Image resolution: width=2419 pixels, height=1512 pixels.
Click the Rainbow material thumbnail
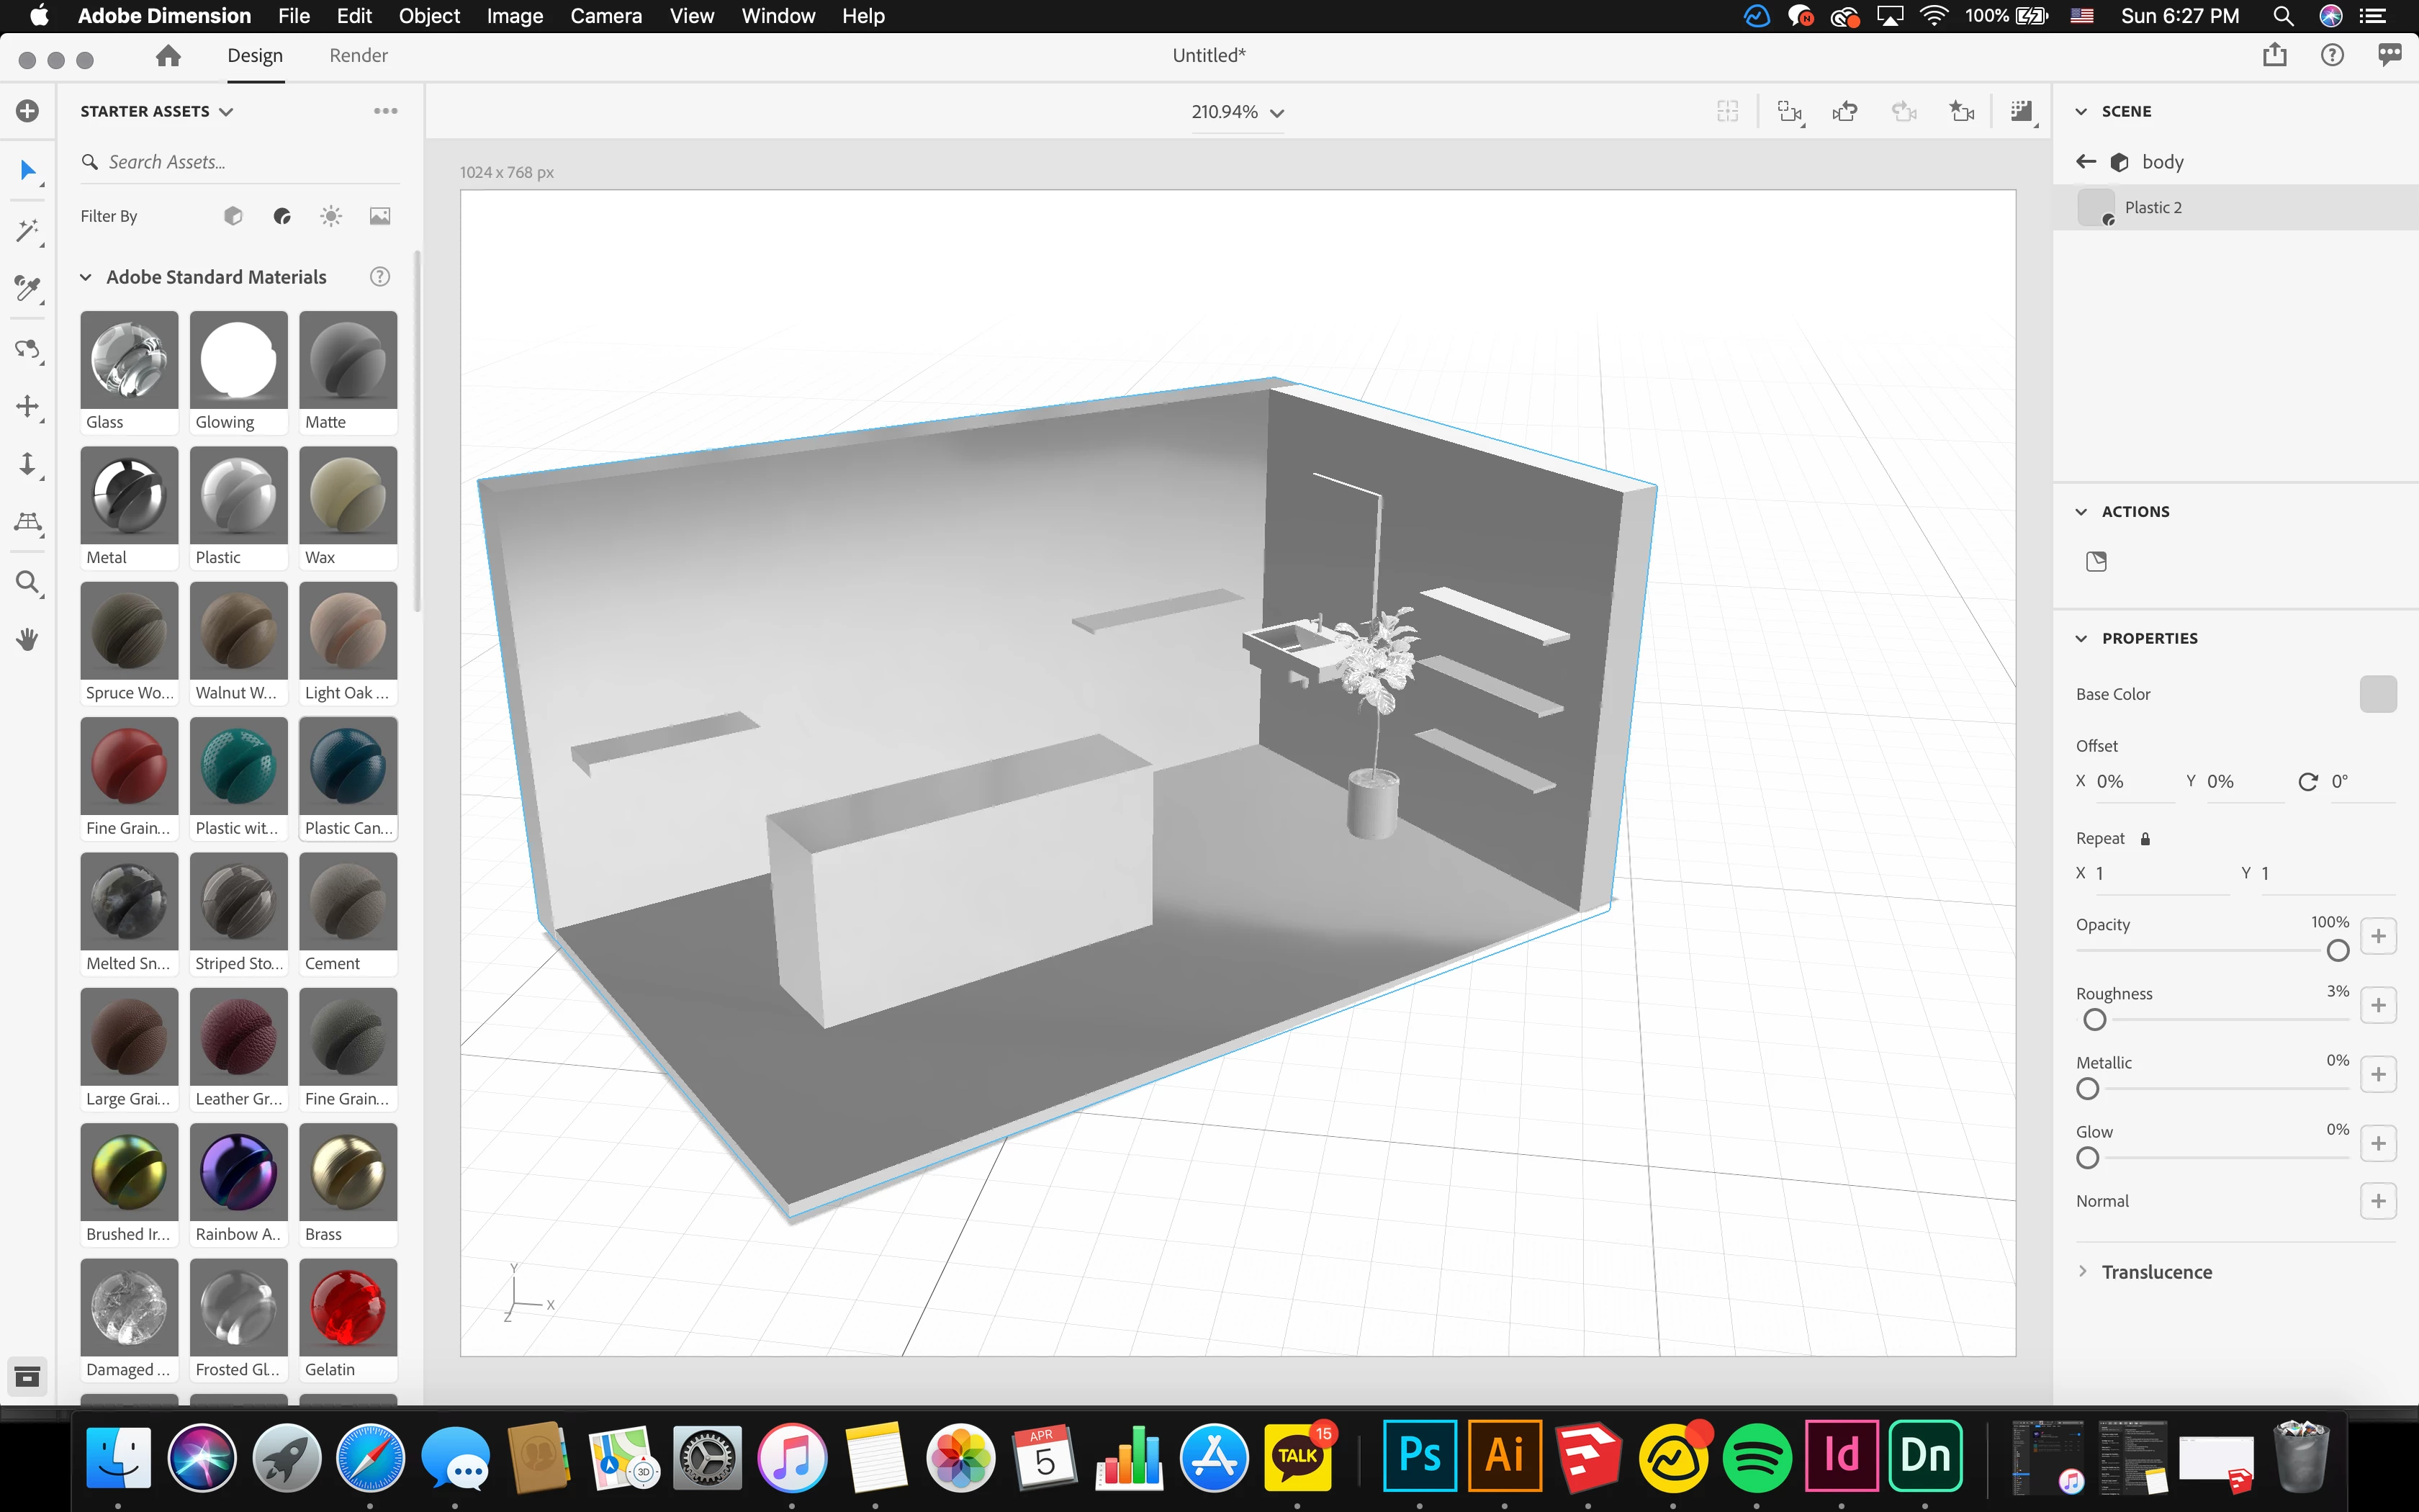(238, 1172)
